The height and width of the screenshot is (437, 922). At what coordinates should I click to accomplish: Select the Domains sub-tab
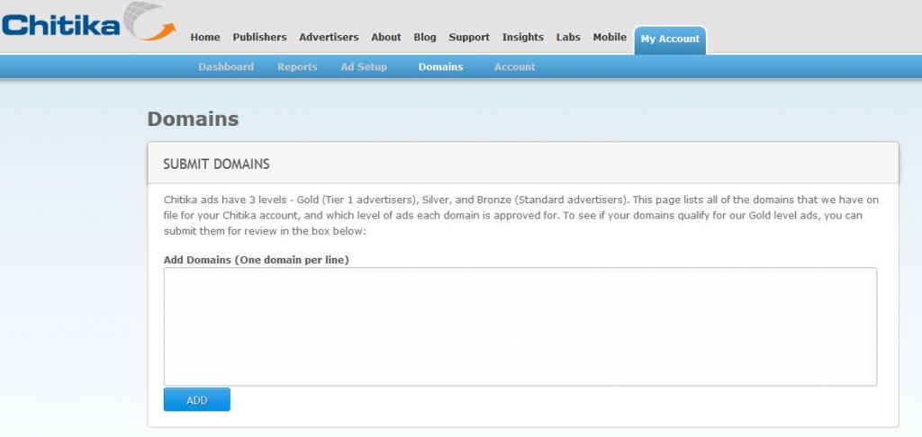pos(440,67)
